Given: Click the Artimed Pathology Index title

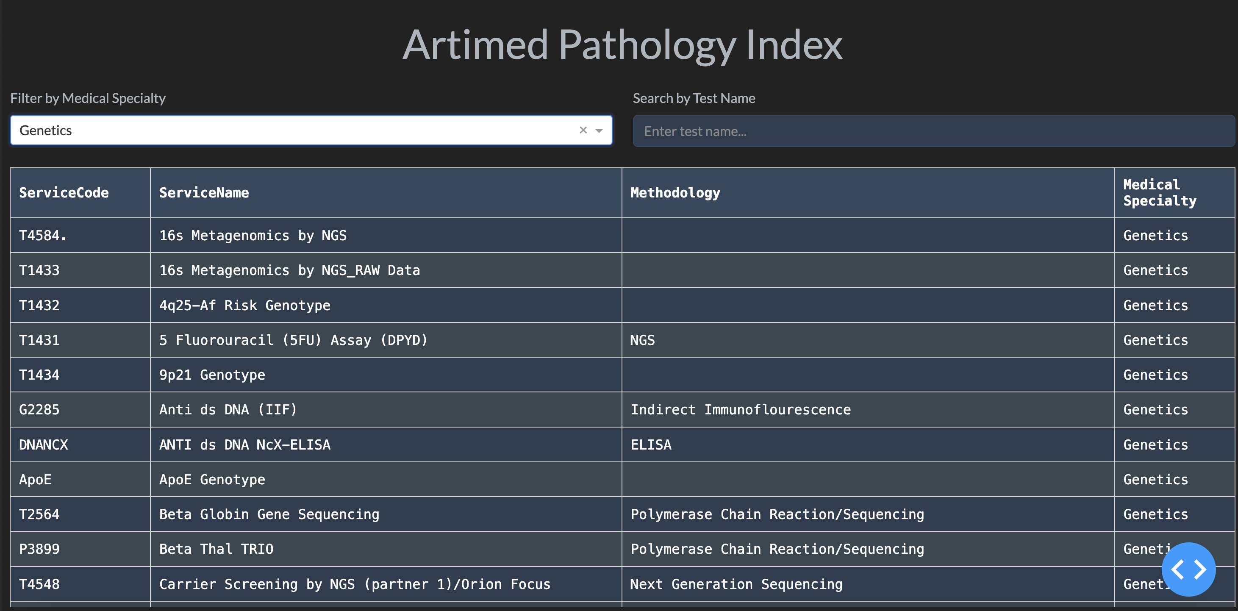Looking at the screenshot, I should pos(622,45).
